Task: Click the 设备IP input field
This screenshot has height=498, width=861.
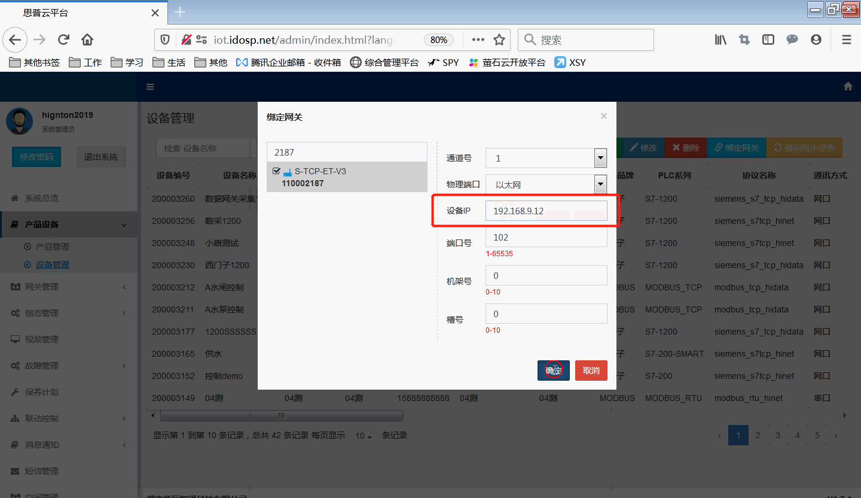Action: [x=546, y=210]
